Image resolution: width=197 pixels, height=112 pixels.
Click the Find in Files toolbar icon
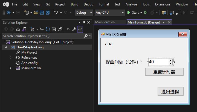tap(164, 13)
